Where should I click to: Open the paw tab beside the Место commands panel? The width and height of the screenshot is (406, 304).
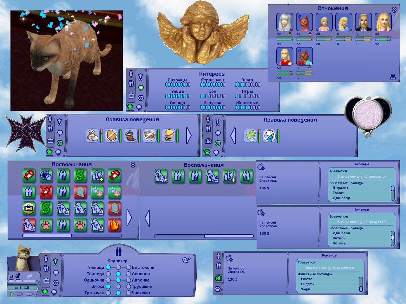pos(218,289)
